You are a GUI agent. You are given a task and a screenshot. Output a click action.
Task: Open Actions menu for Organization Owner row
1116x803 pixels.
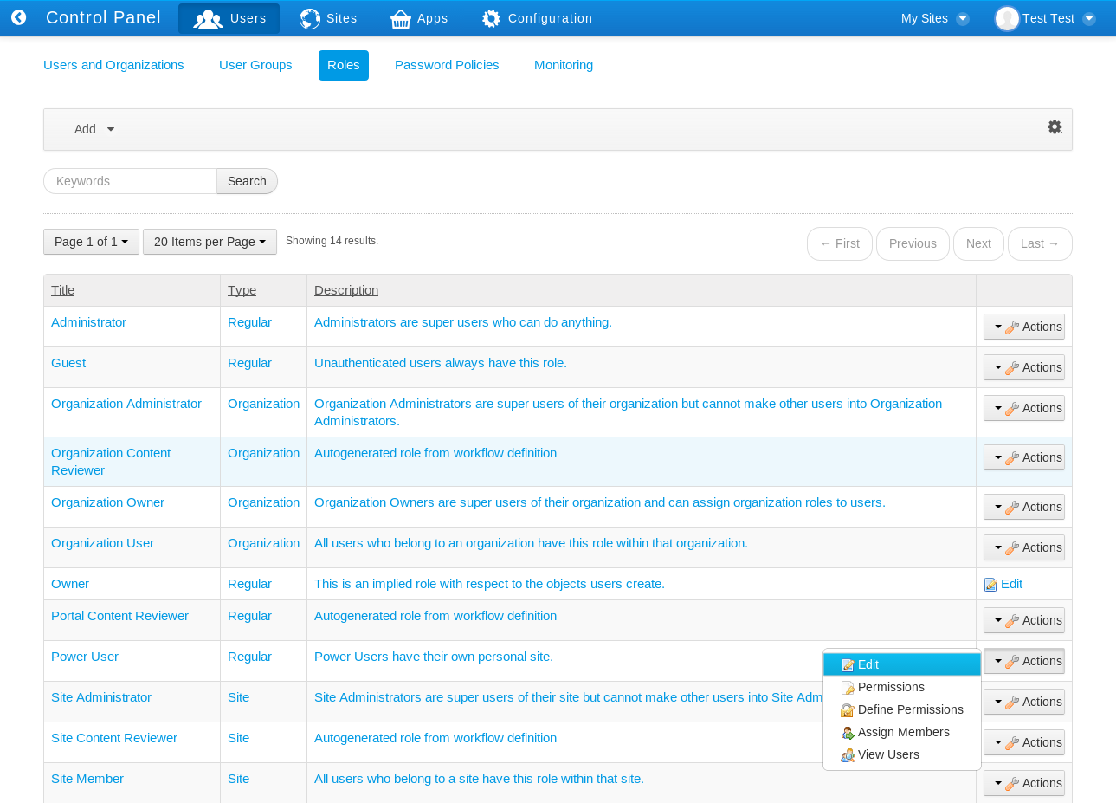[1024, 507]
